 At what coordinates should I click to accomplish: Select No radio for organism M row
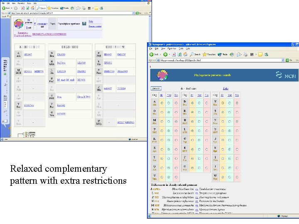(x=176, y=122)
